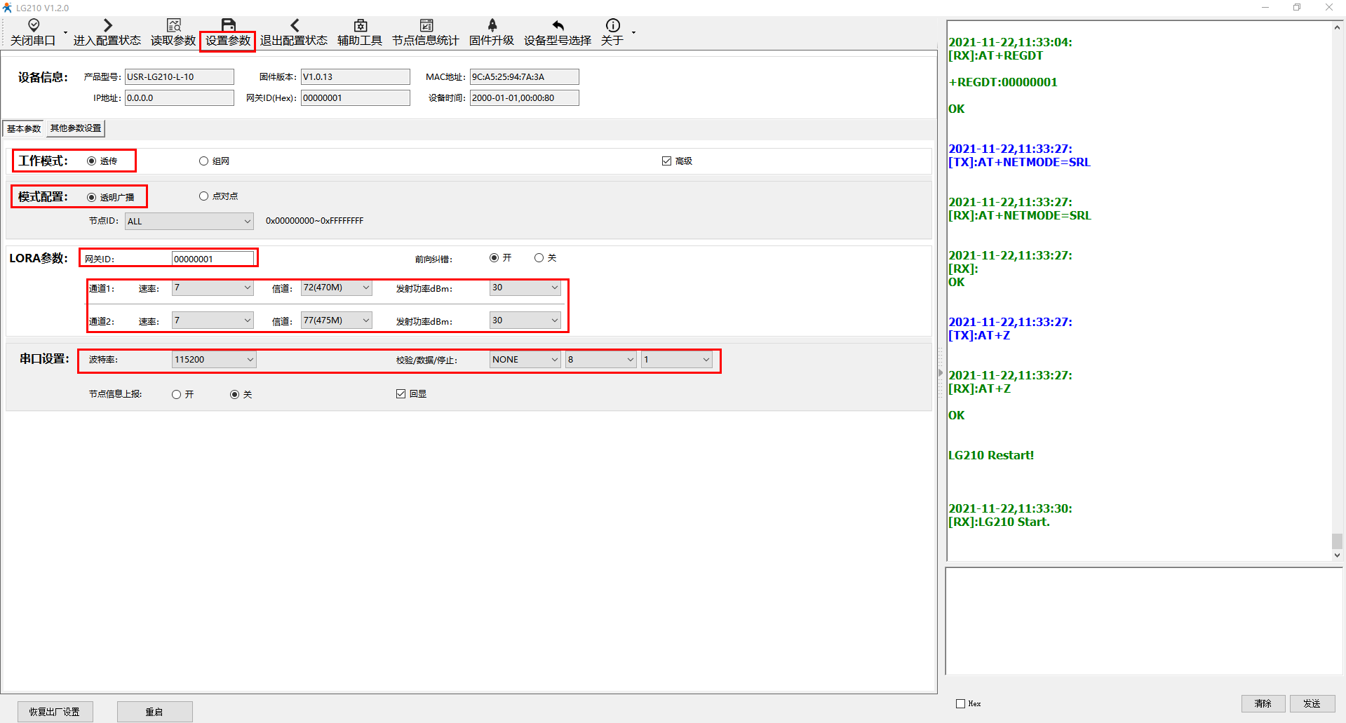Viewport: 1346px width, 723px height.
Task: Click the 固件升级 rocket icon
Action: pos(492,26)
